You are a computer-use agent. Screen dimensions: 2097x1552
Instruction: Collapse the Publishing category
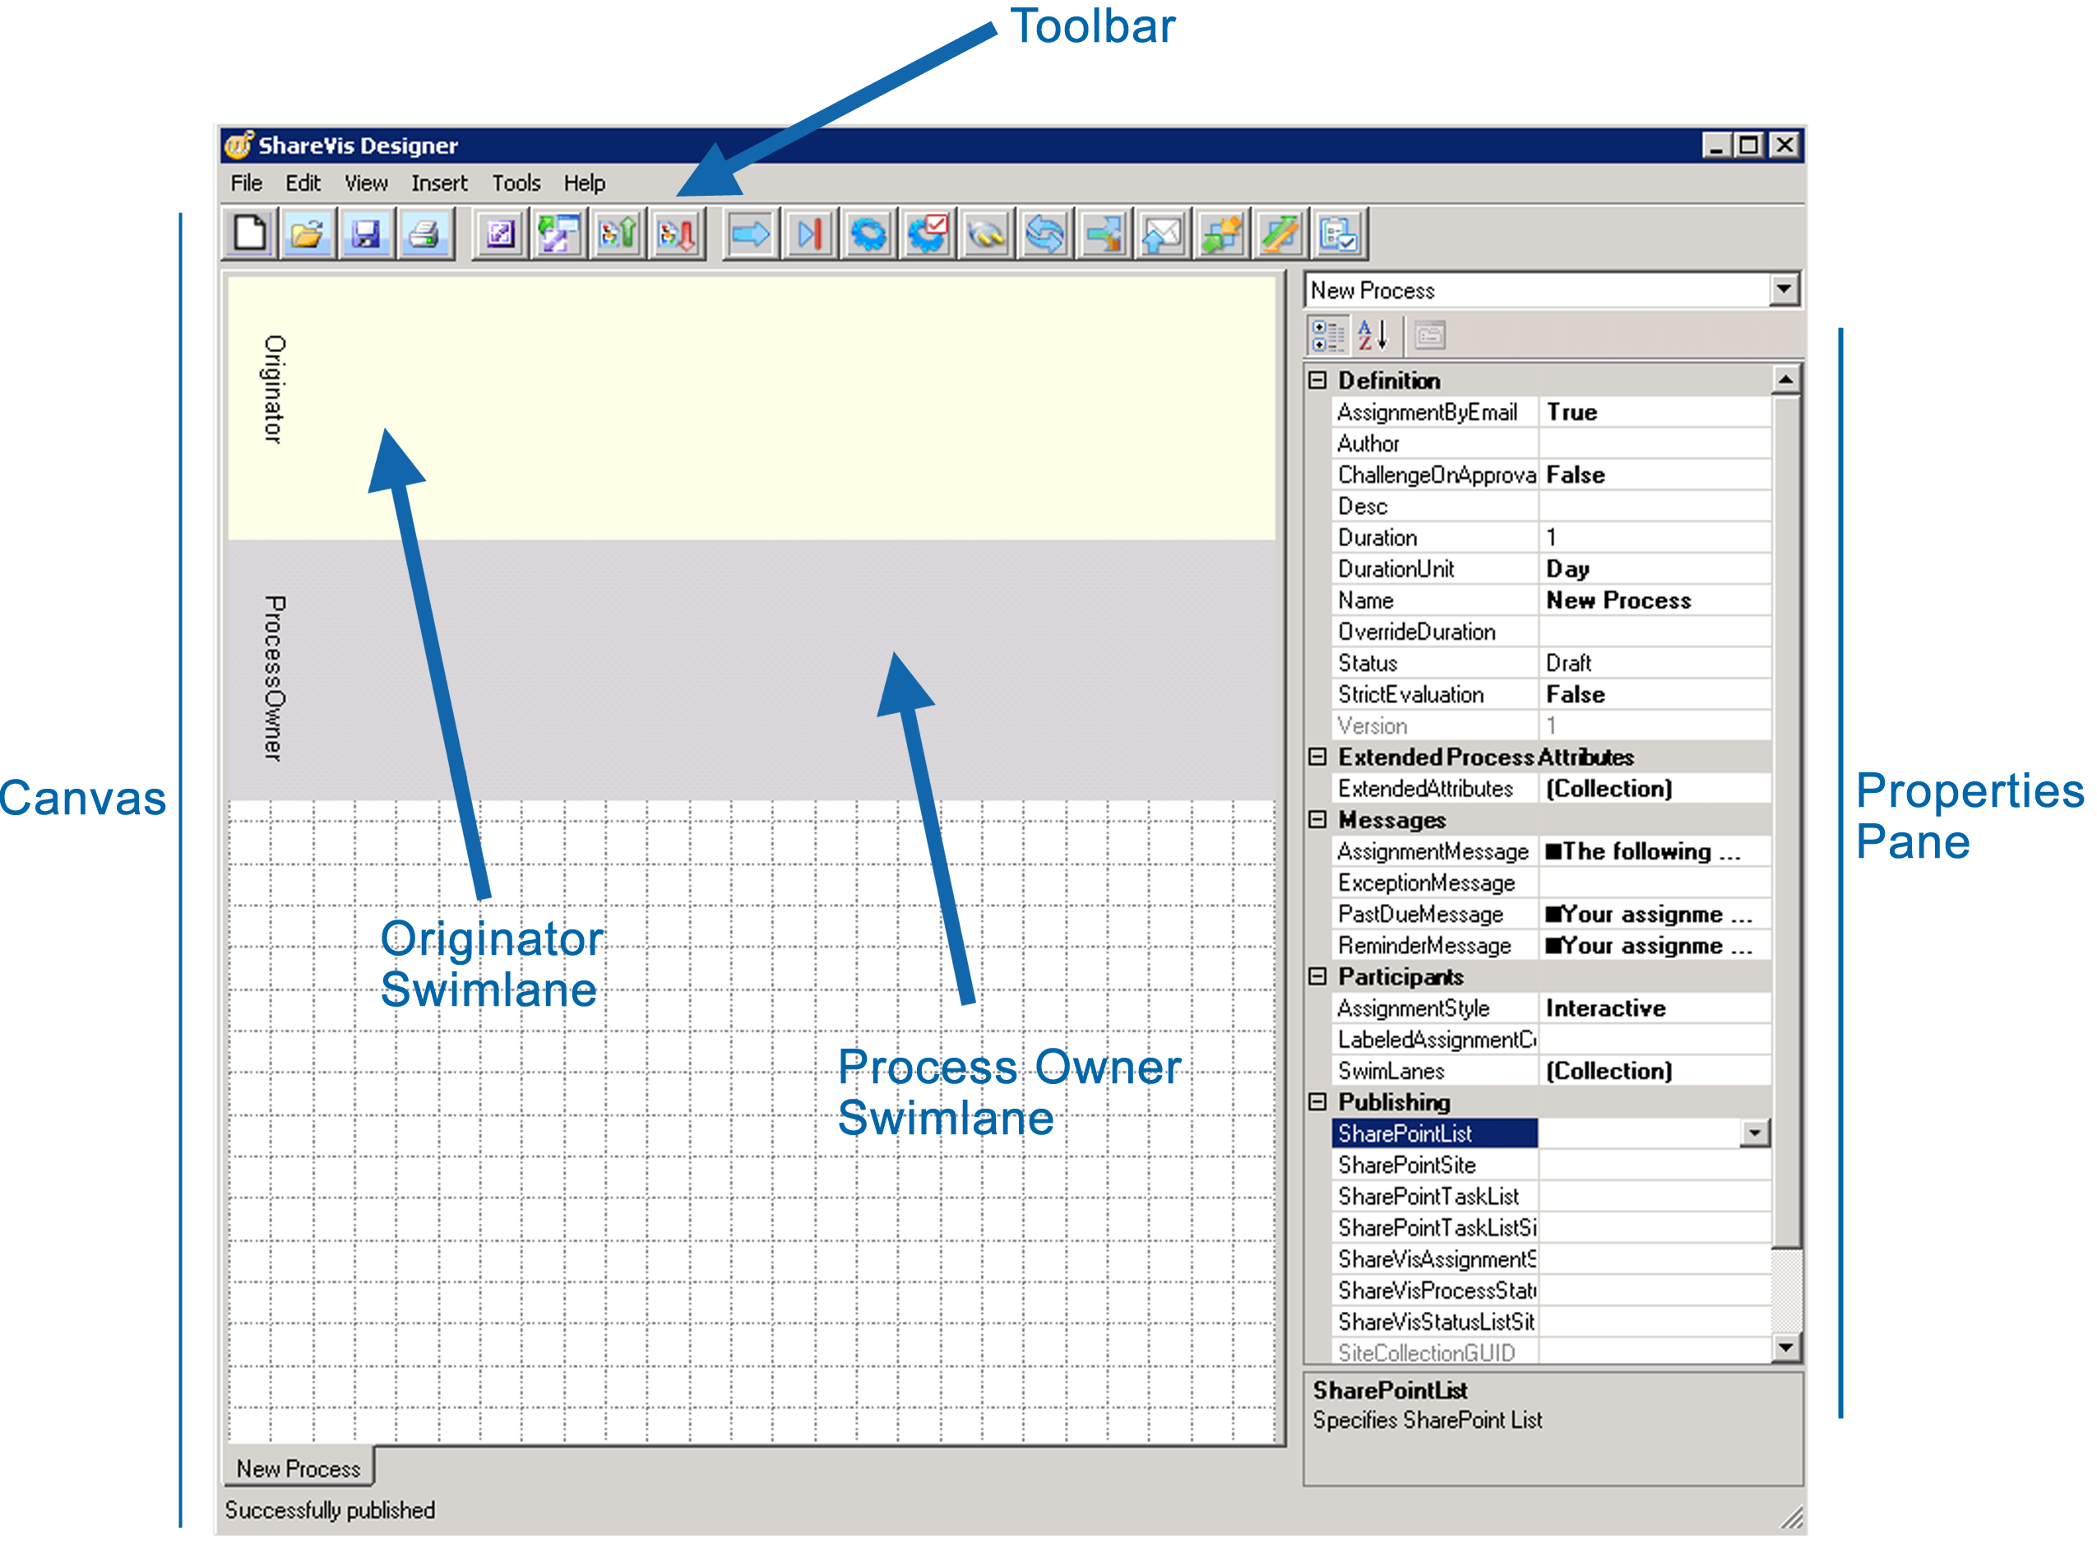click(x=1317, y=1102)
